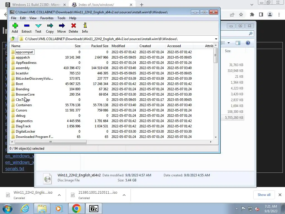Open the help icon in the Explorer window
The height and width of the screenshot is (214, 285).
click(248, 43)
